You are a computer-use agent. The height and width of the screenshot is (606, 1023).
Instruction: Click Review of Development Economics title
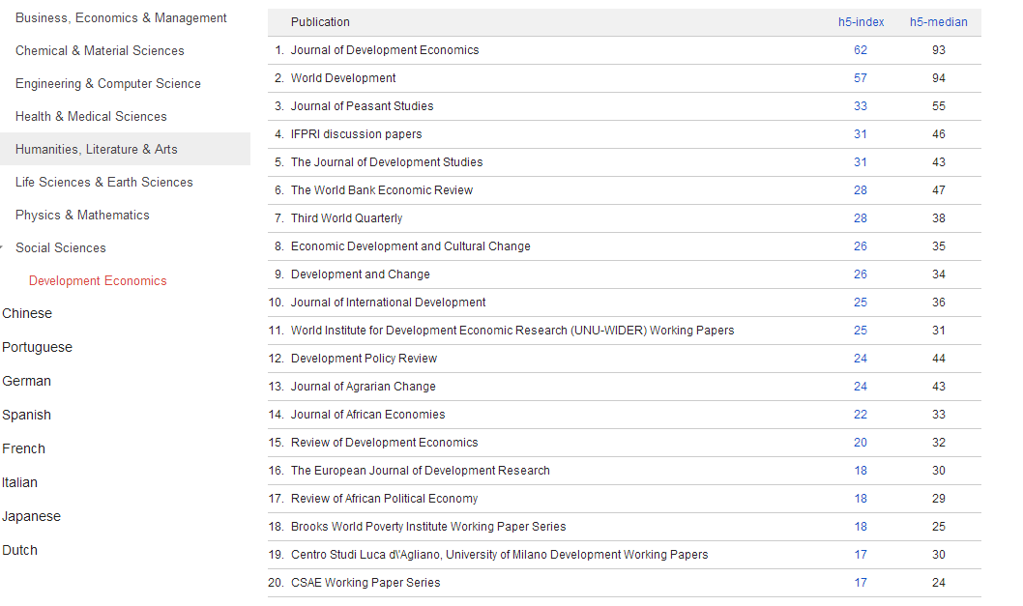pyautogui.click(x=384, y=443)
